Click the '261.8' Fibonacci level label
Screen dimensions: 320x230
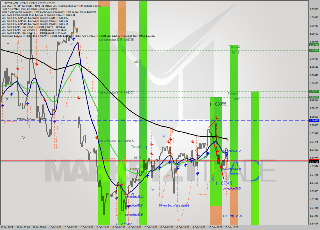point(137,121)
